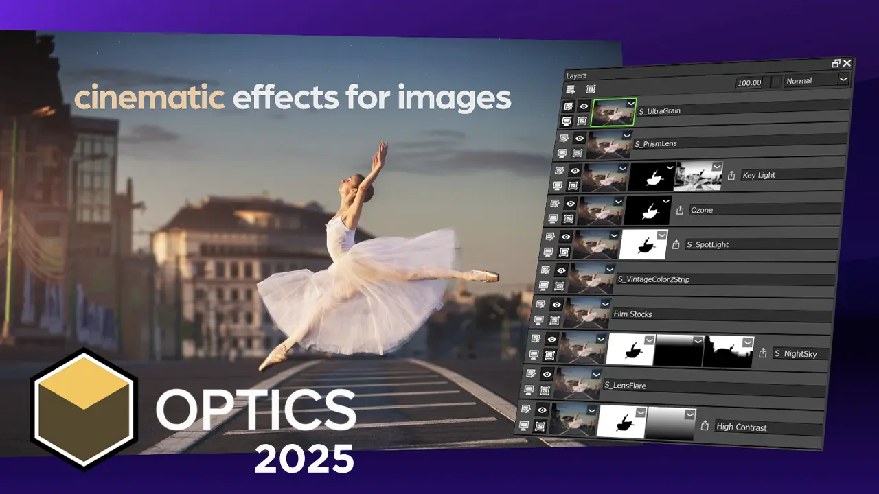Toggle visibility of the S_LensFlare layer
Image resolution: width=879 pixels, height=494 pixels.
click(x=547, y=375)
